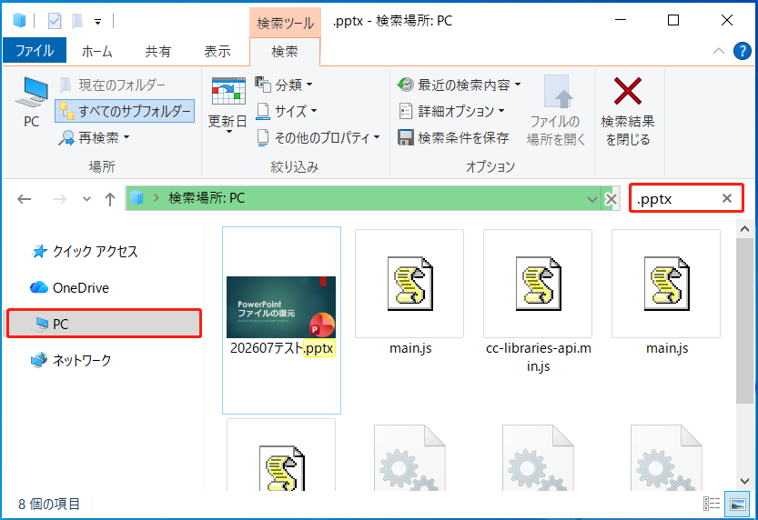This screenshot has width=758, height=520.
Task: Click the 202607テスト.pptx file name label
Action: coord(282,348)
